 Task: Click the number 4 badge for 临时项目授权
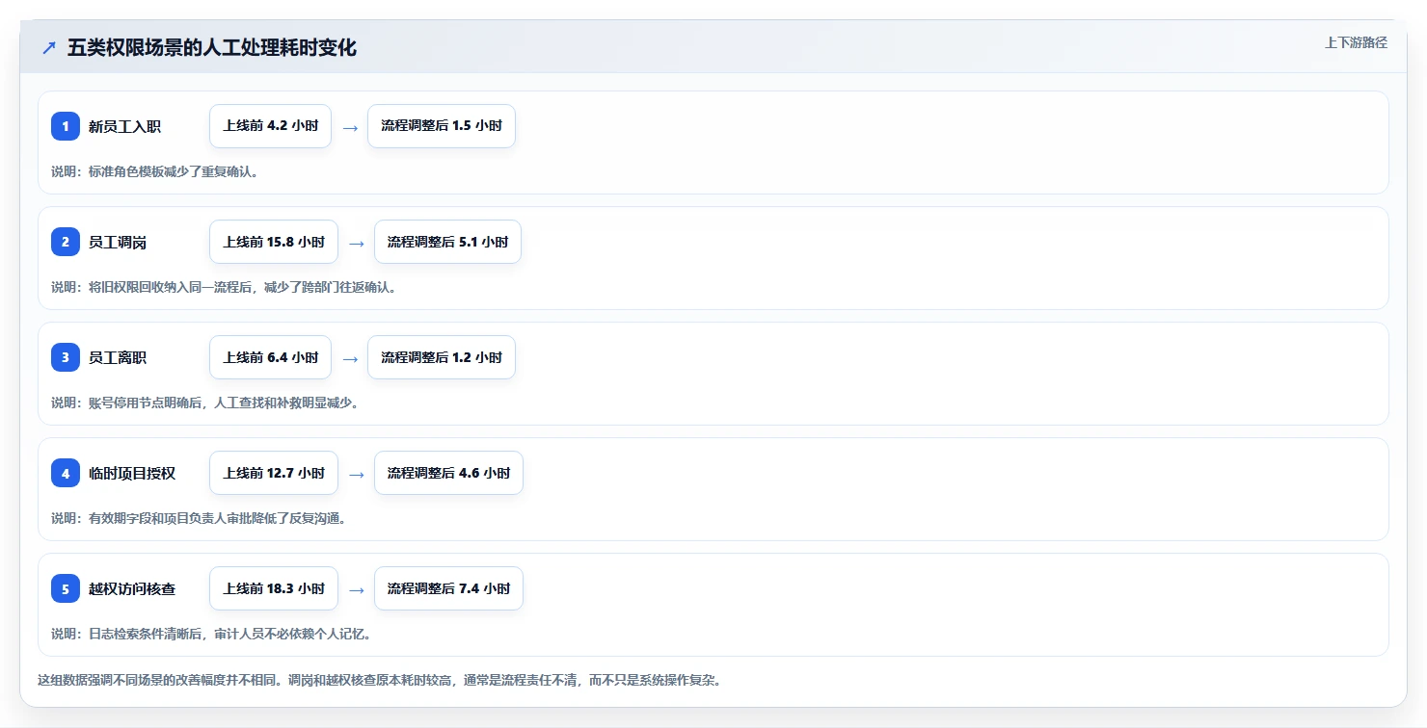click(x=66, y=473)
